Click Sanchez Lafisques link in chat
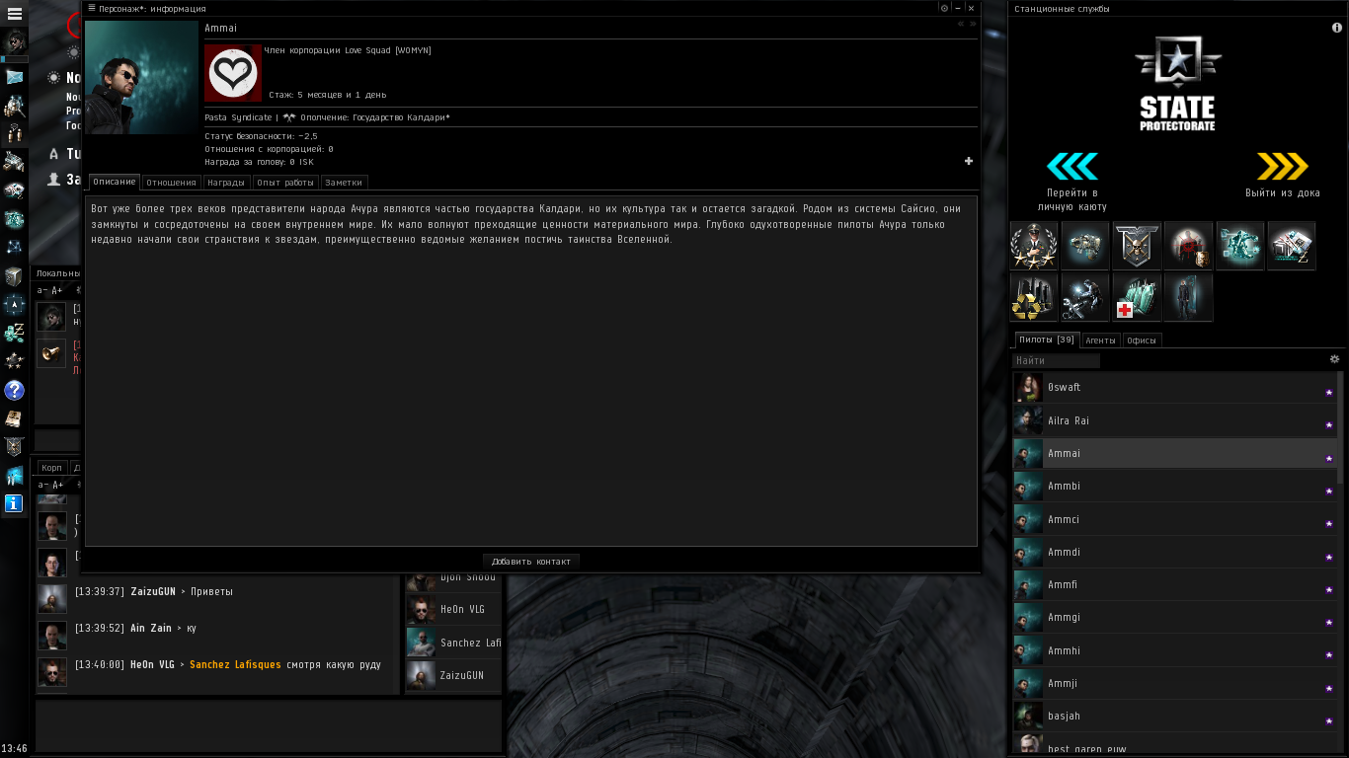The width and height of the screenshot is (1349, 758). (235, 664)
